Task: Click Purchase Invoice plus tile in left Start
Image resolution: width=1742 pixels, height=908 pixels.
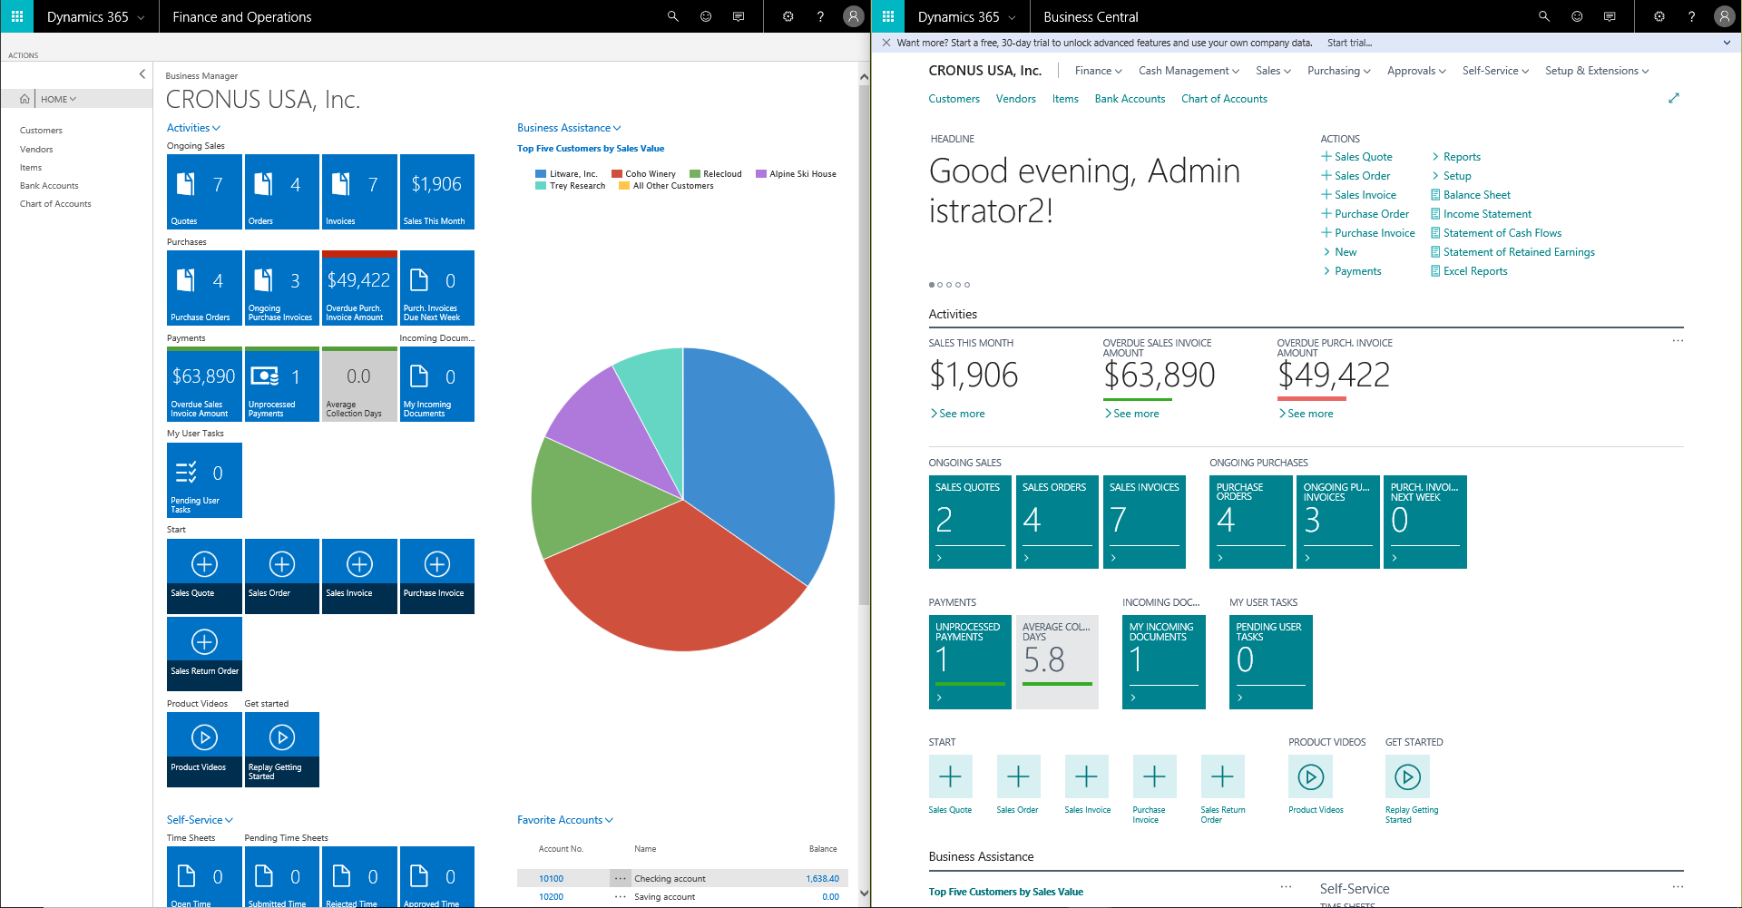Action: [x=437, y=576]
